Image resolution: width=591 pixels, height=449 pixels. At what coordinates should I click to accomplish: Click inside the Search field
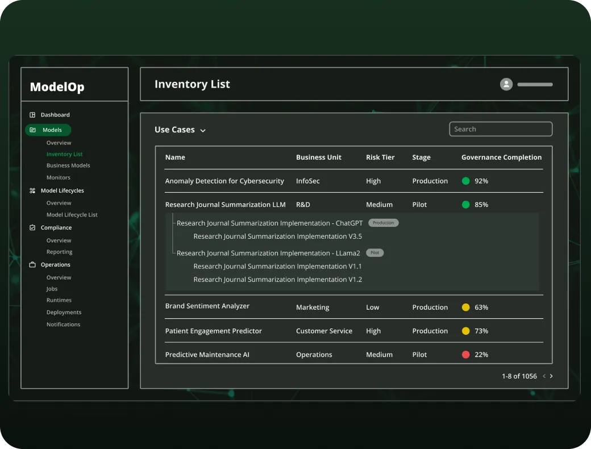tap(500, 129)
